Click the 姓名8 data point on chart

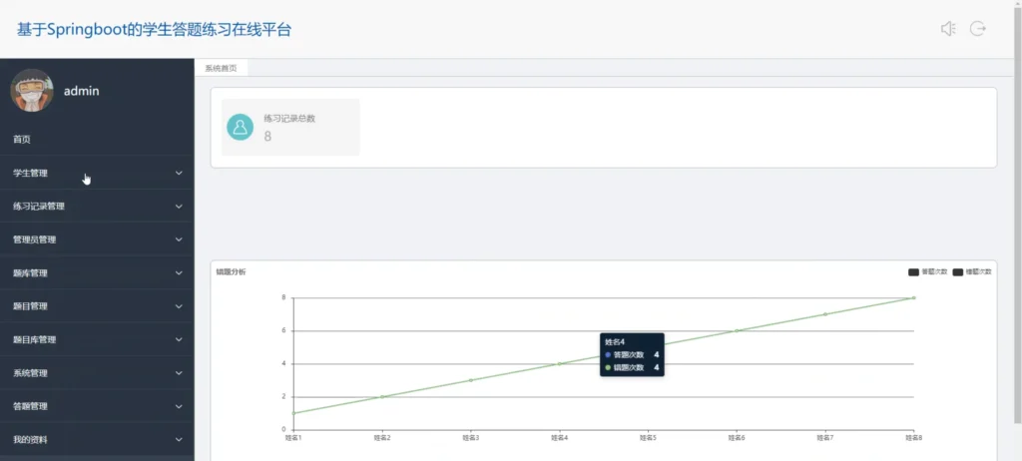(x=913, y=297)
